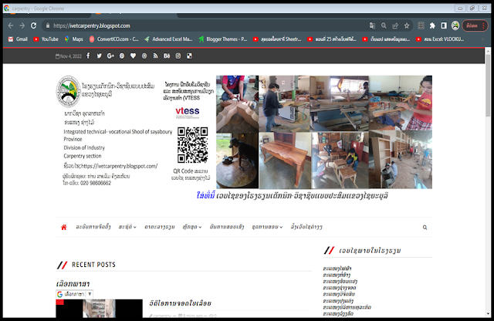This screenshot has height=321, width=494.
Task: Open the Advanced Excel Ma... bookmark
Action: (168, 39)
